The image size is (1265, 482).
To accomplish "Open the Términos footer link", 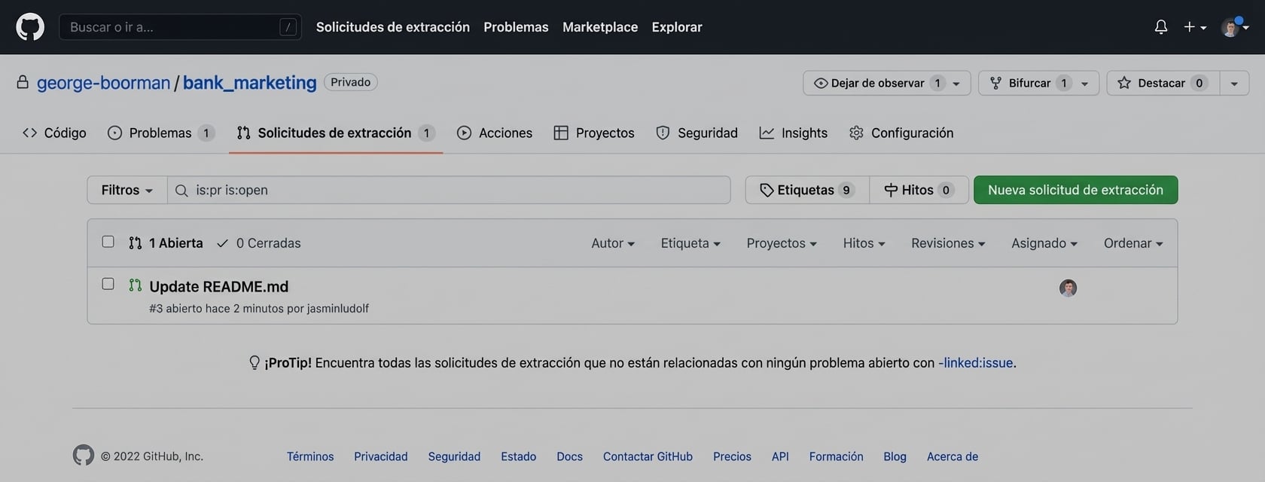I will click(x=310, y=456).
